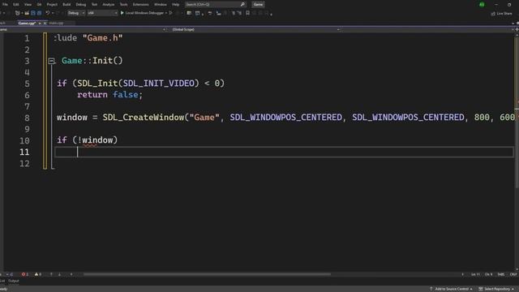Open the x64 platform dropdown
Screen dimensions: 519x292
click(102, 13)
